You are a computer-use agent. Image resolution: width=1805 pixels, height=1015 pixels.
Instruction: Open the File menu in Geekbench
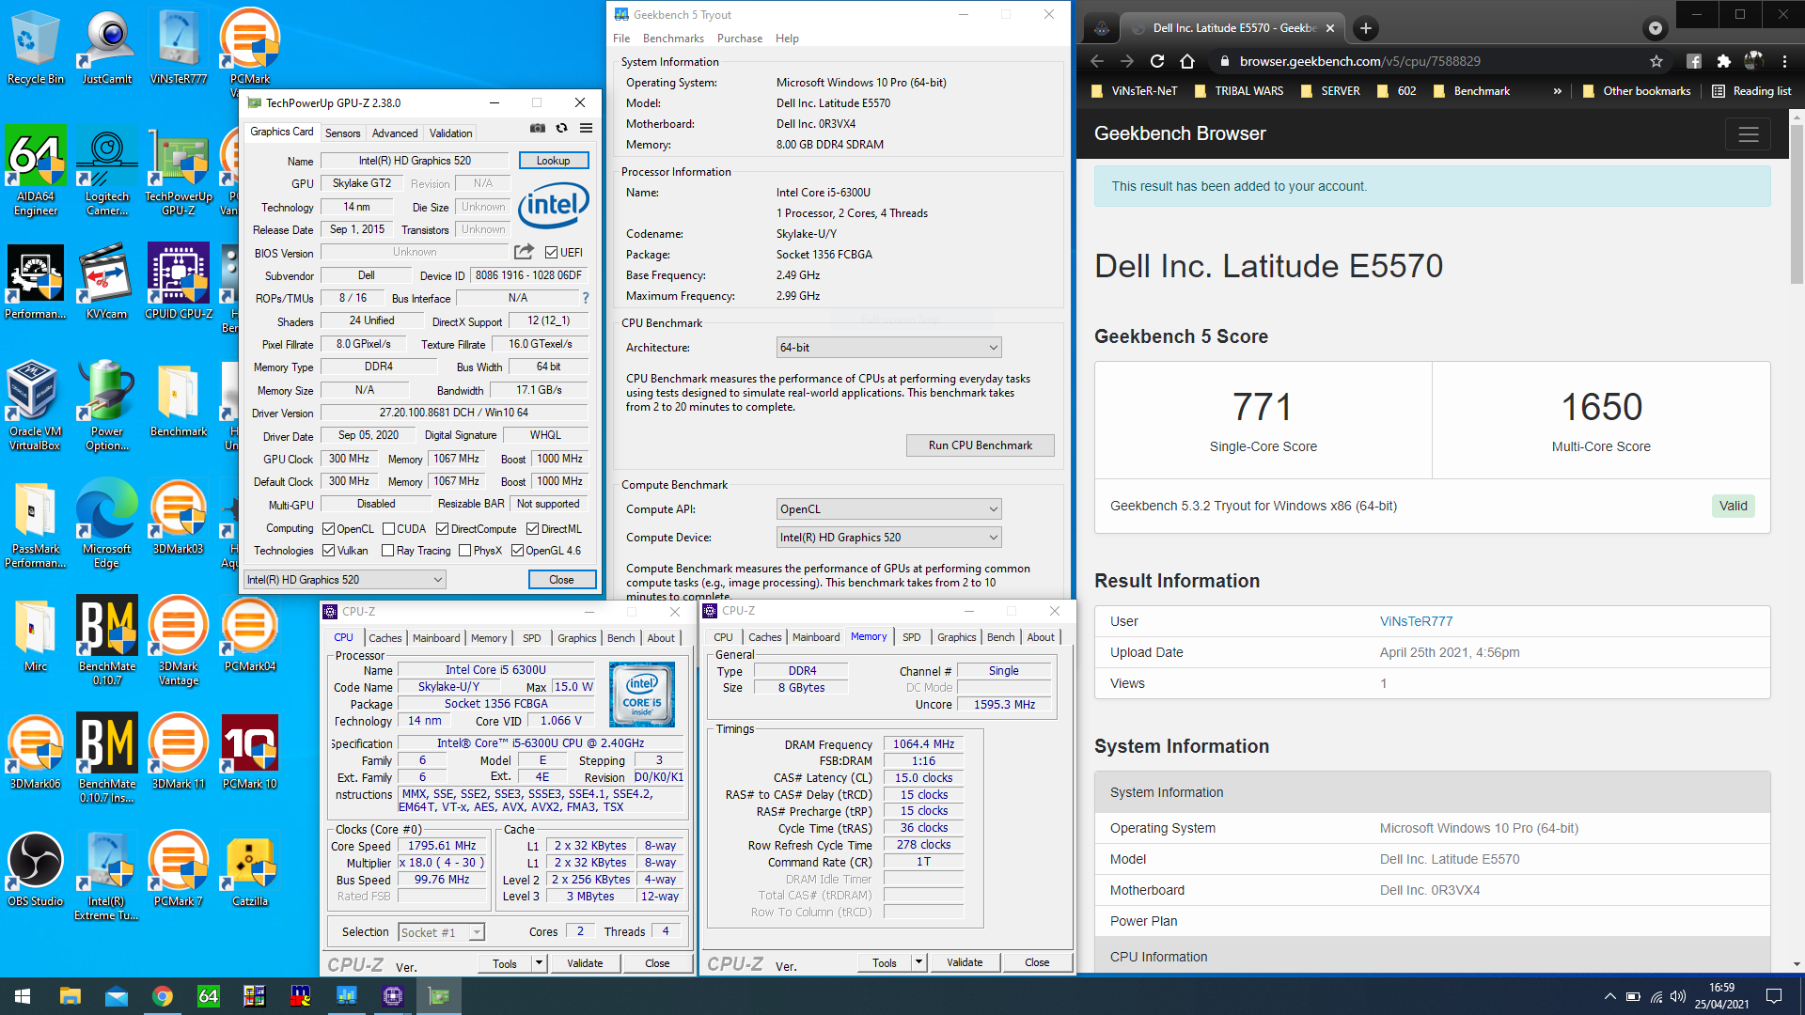click(621, 39)
